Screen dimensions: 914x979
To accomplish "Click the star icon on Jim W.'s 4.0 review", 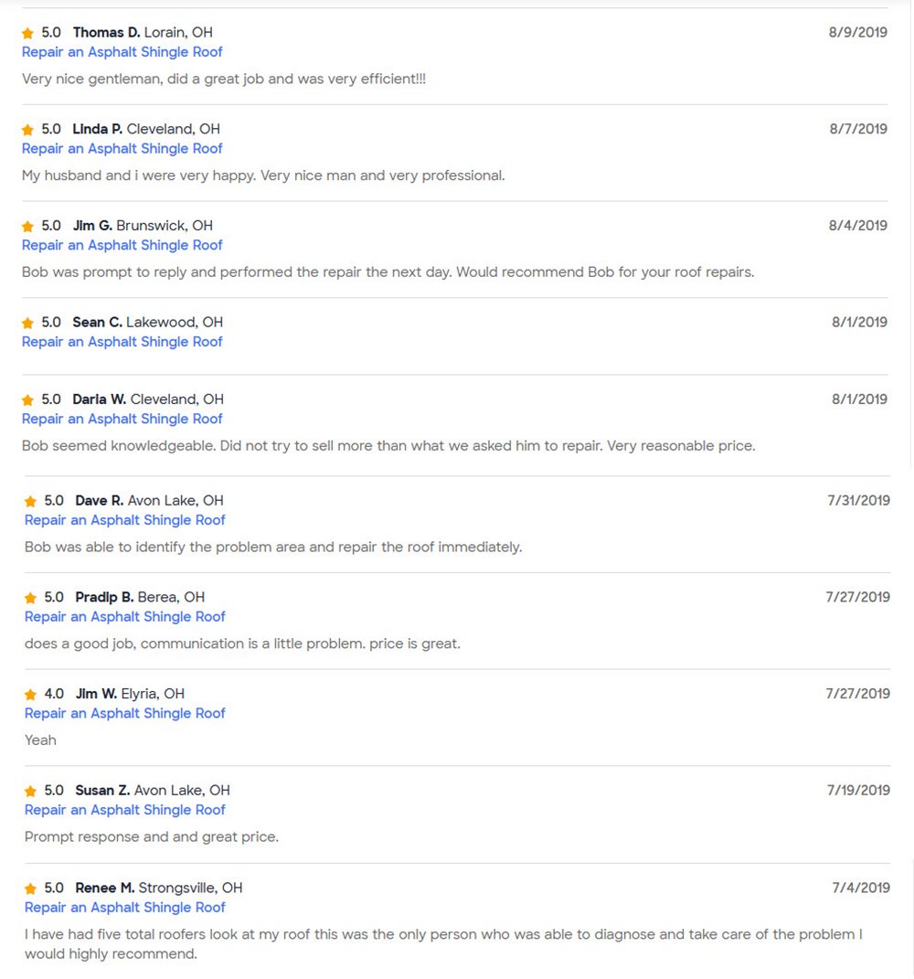I will [x=30, y=695].
